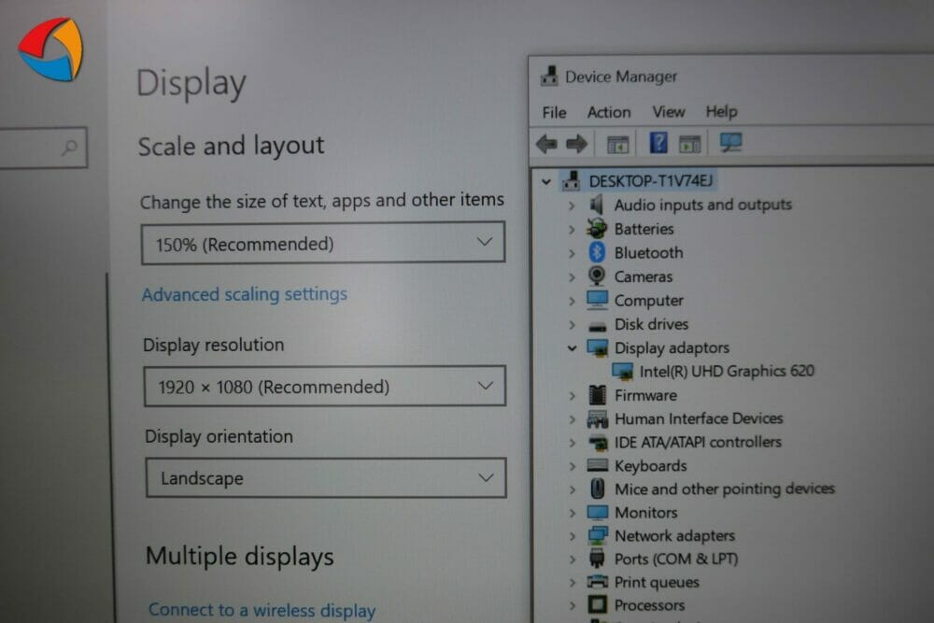Click the Print queues printer icon
934x623 pixels.
[598, 582]
